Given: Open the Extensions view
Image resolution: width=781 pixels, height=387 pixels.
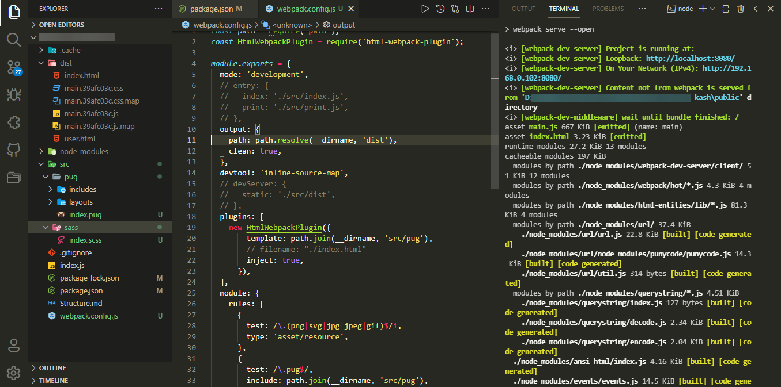Looking at the screenshot, I should (14, 122).
